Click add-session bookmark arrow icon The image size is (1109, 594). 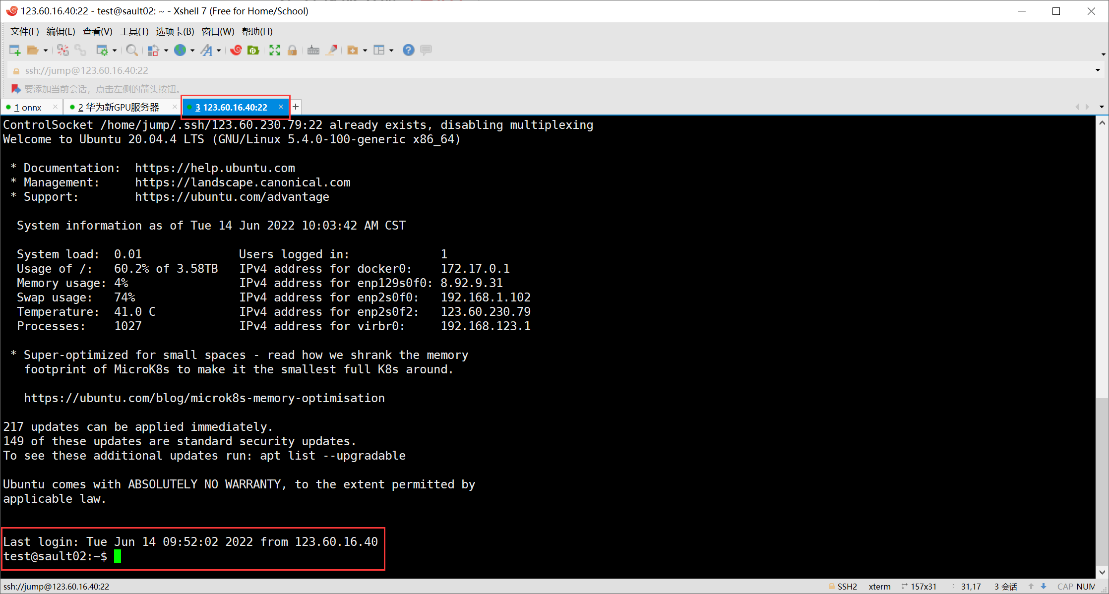(15, 89)
